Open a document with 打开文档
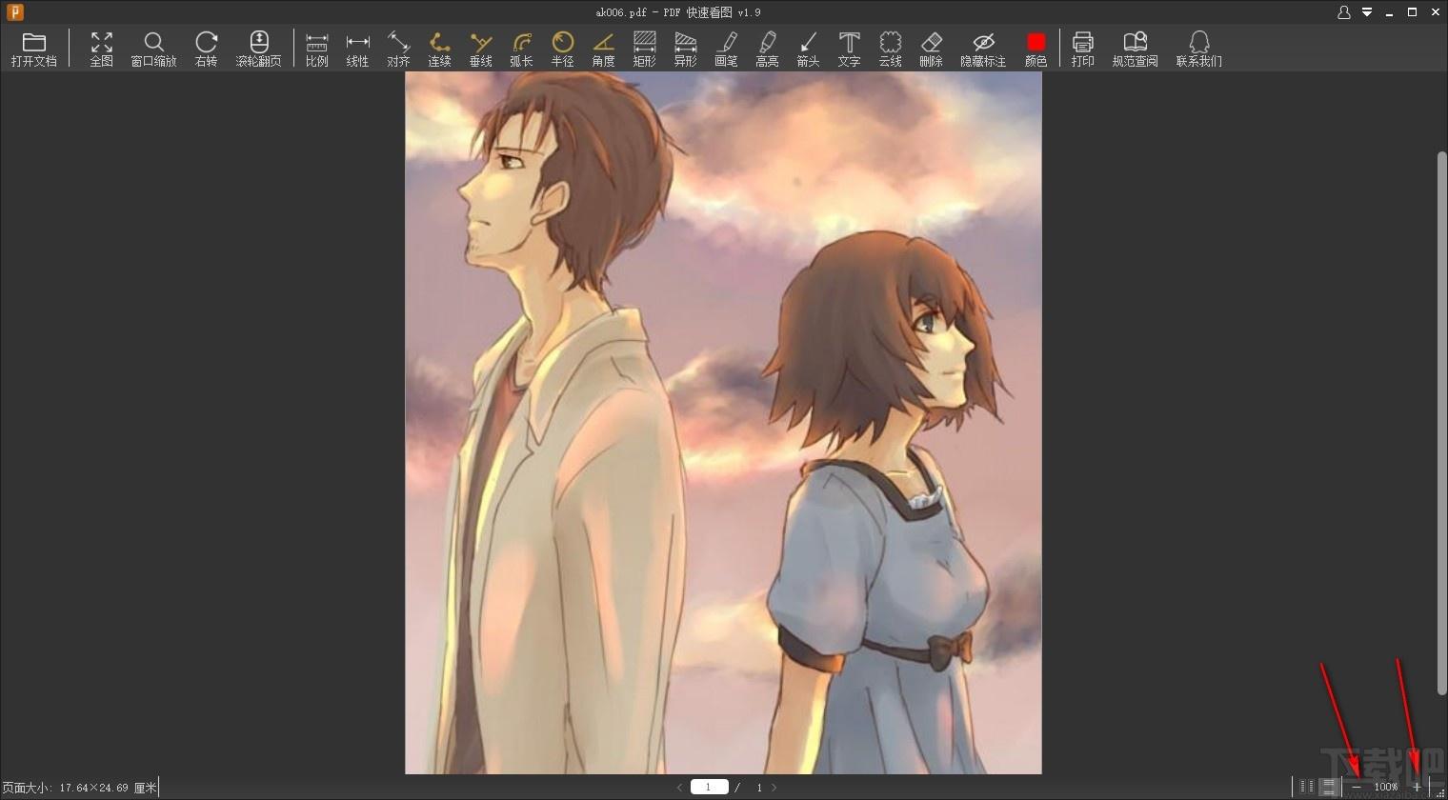Image resolution: width=1448 pixels, height=800 pixels. [x=33, y=49]
